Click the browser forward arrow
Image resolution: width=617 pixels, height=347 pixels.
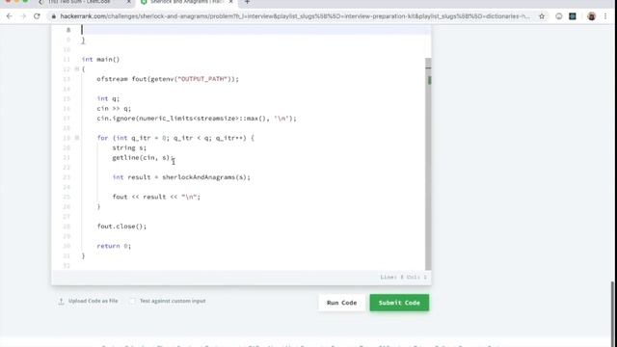tap(23, 16)
